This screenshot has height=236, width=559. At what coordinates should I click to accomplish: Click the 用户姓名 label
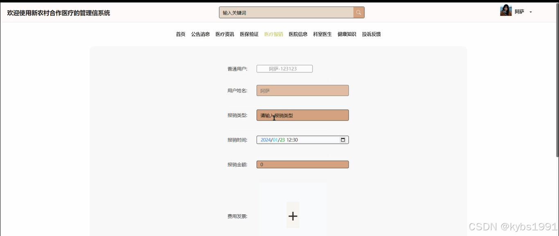pyautogui.click(x=237, y=91)
